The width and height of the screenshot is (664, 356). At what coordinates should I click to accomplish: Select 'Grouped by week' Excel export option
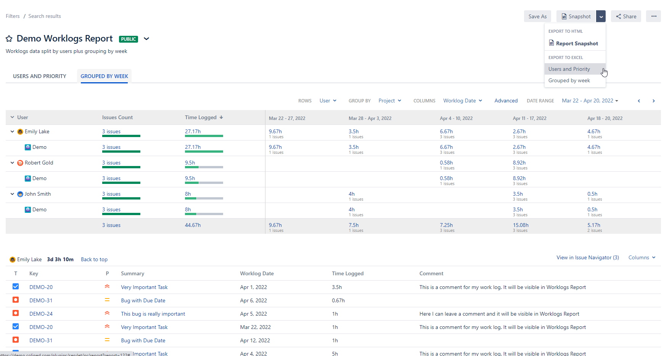click(x=569, y=80)
